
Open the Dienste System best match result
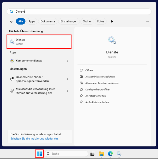[39, 42]
